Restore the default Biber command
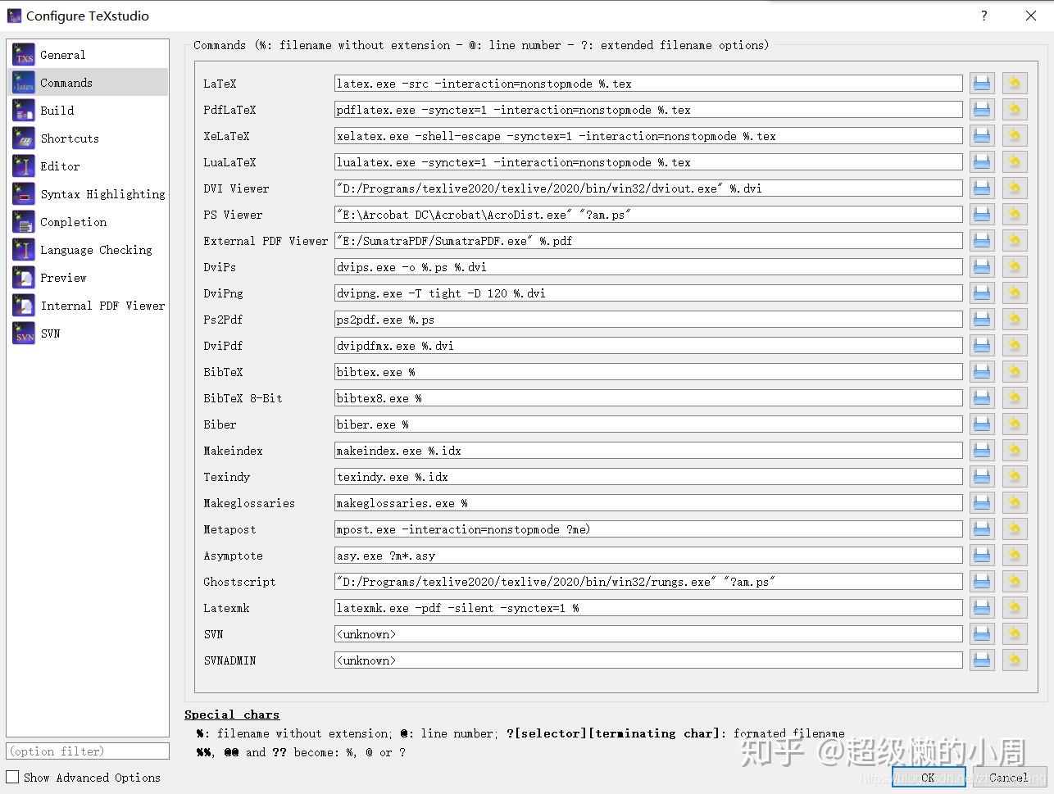This screenshot has width=1054, height=794. click(1015, 424)
